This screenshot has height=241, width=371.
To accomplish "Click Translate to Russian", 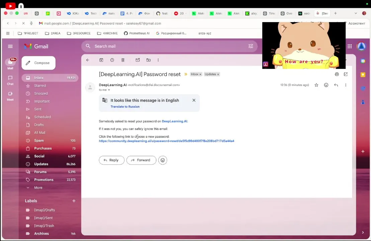I will click(x=125, y=107).
